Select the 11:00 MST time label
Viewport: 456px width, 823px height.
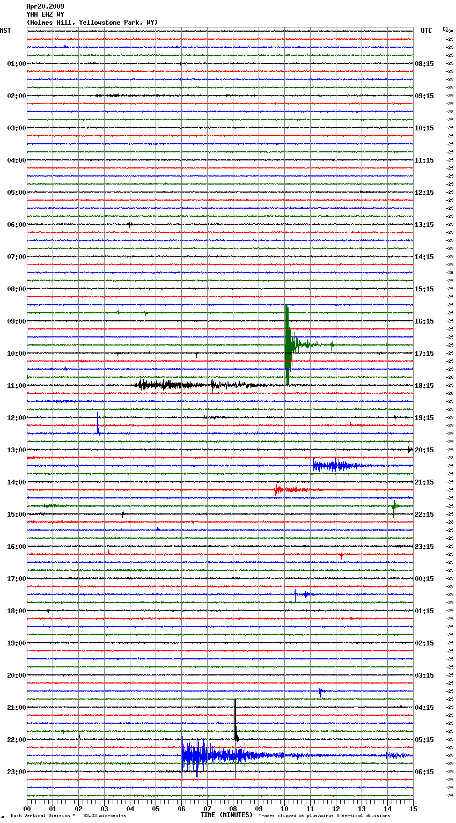tap(17, 386)
